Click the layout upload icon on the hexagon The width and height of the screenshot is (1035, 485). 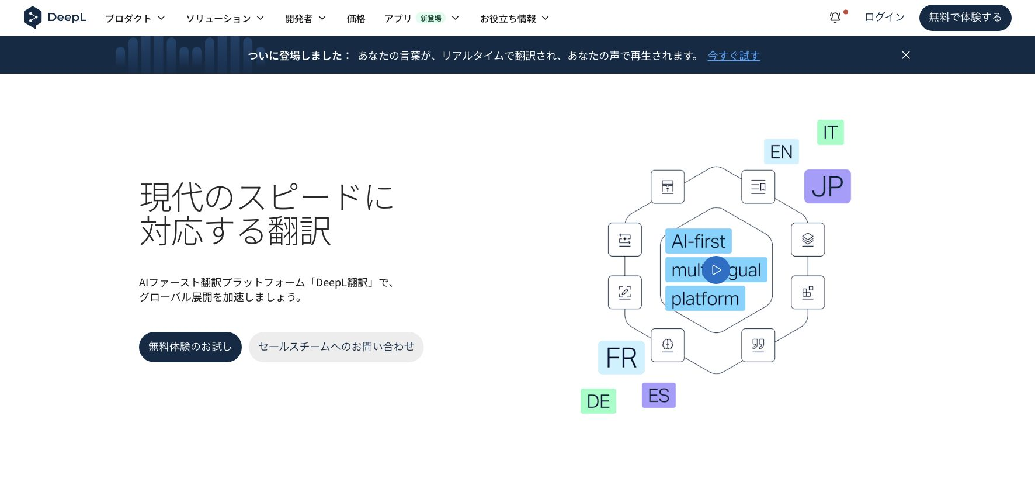(668, 187)
